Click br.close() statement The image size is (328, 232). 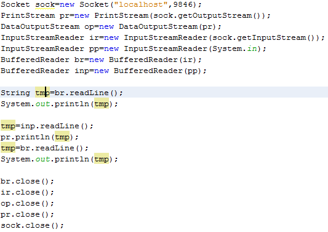coord(27,181)
